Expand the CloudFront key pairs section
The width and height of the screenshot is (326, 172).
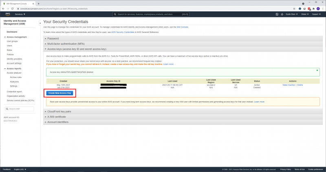click(183, 111)
